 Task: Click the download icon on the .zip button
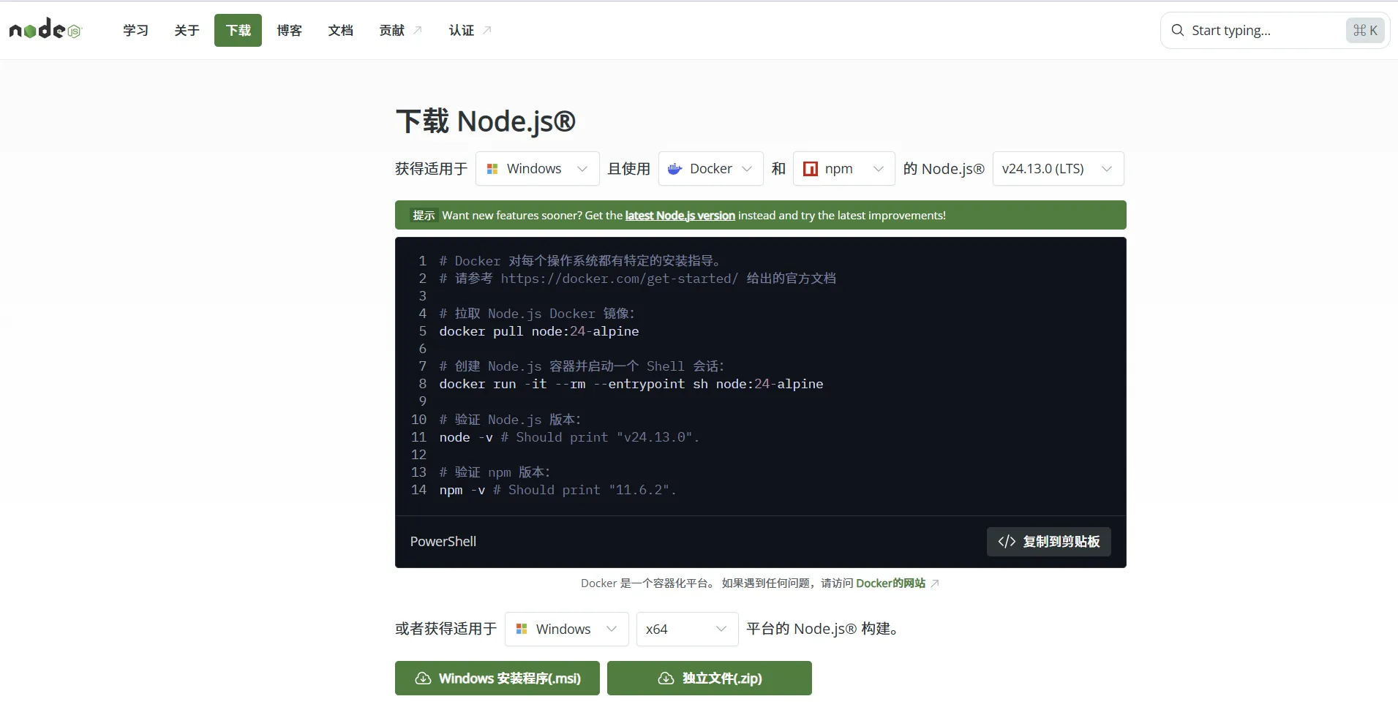(664, 678)
